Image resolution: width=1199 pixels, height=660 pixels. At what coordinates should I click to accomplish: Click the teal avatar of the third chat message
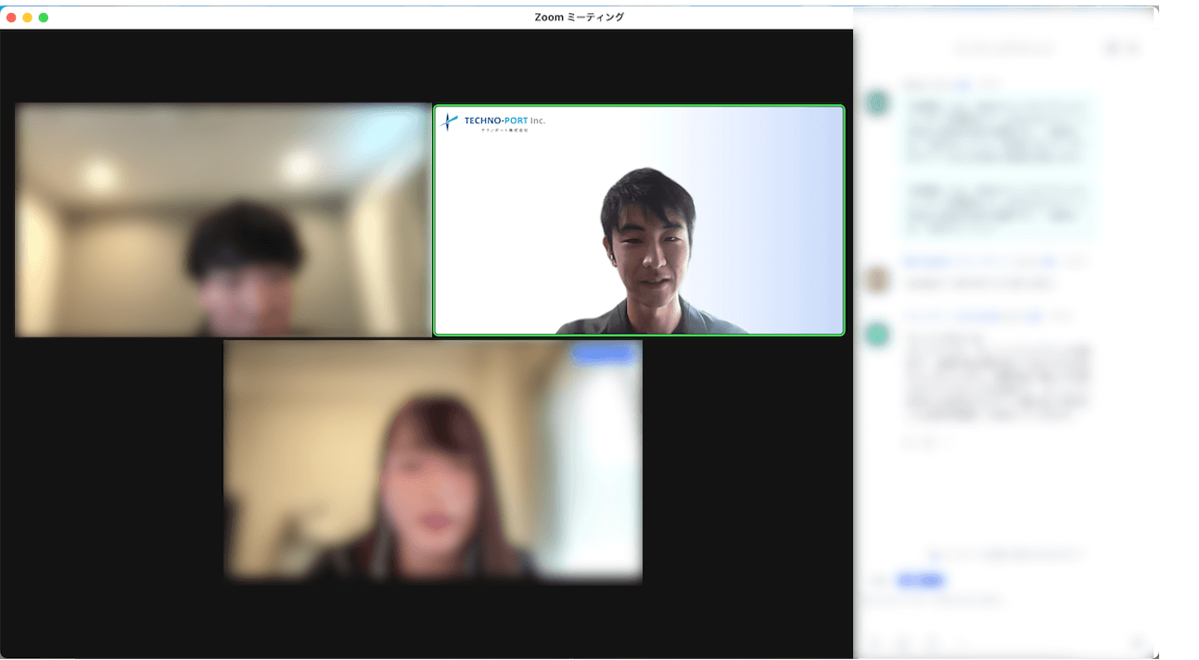pyautogui.click(x=877, y=335)
